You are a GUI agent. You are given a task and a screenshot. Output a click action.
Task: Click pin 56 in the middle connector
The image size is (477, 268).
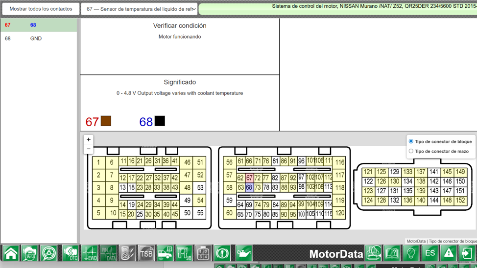click(229, 162)
